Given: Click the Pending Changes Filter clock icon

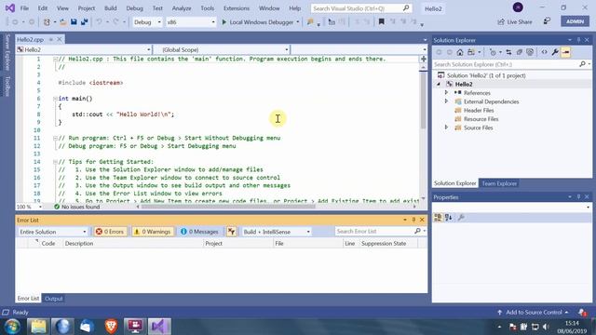Looking at the screenshot, I should tap(493, 52).
